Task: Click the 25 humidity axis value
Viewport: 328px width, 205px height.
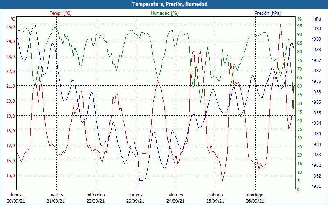Action: click(300, 146)
